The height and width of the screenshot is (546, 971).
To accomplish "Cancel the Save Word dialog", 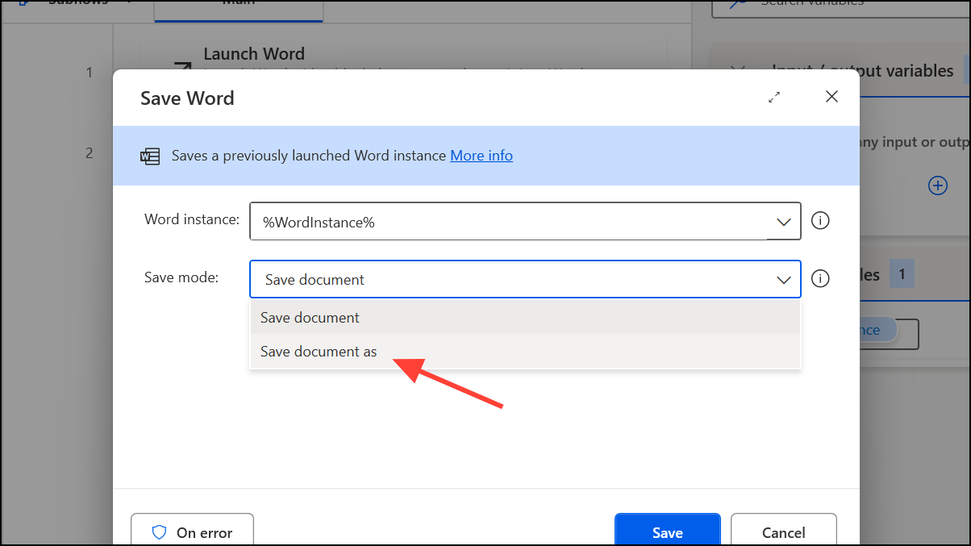I will point(784,531).
